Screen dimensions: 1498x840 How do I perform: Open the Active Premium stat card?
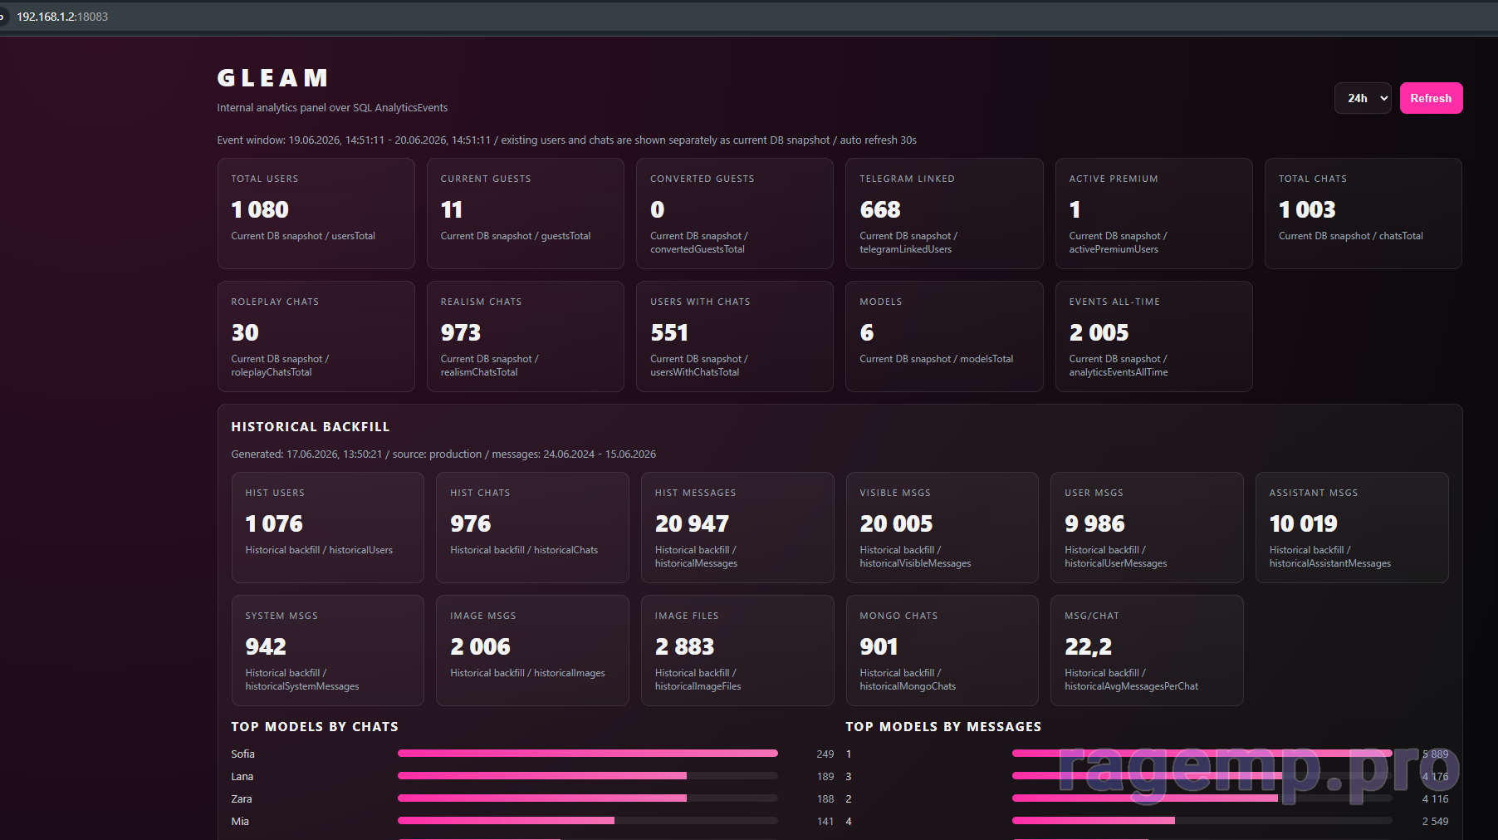tap(1153, 214)
